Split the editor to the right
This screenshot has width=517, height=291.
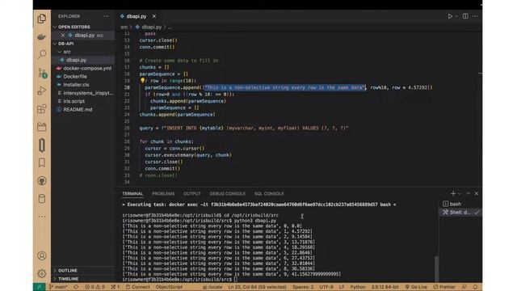point(465,16)
